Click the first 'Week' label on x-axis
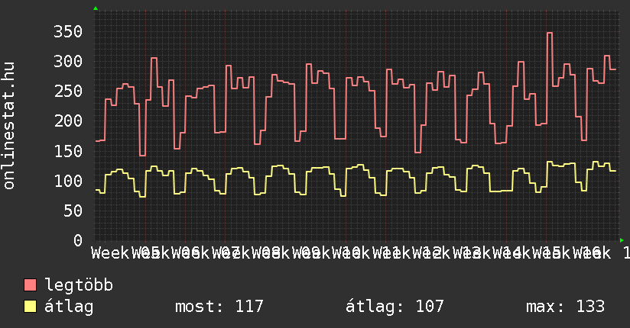 [110, 252]
